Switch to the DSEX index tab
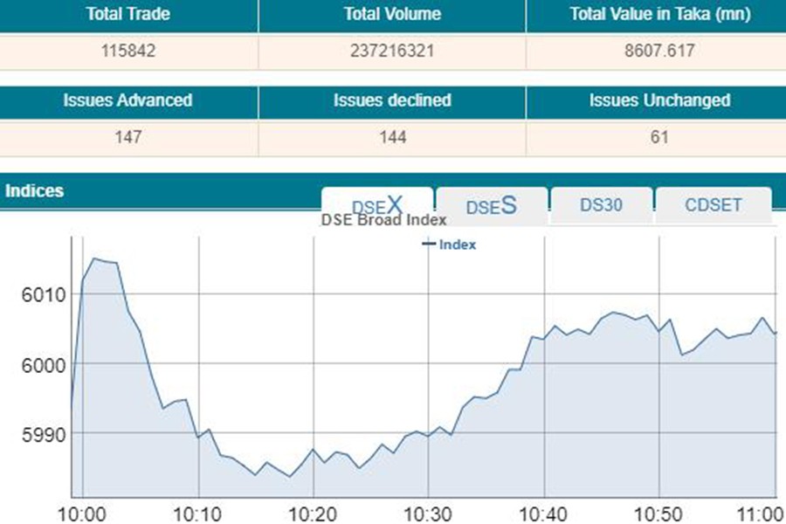This screenshot has width=786, height=524. click(377, 205)
